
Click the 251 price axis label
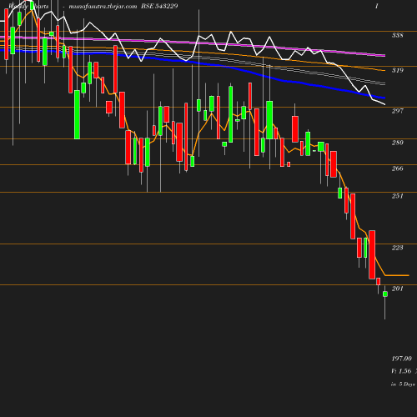click(x=398, y=196)
